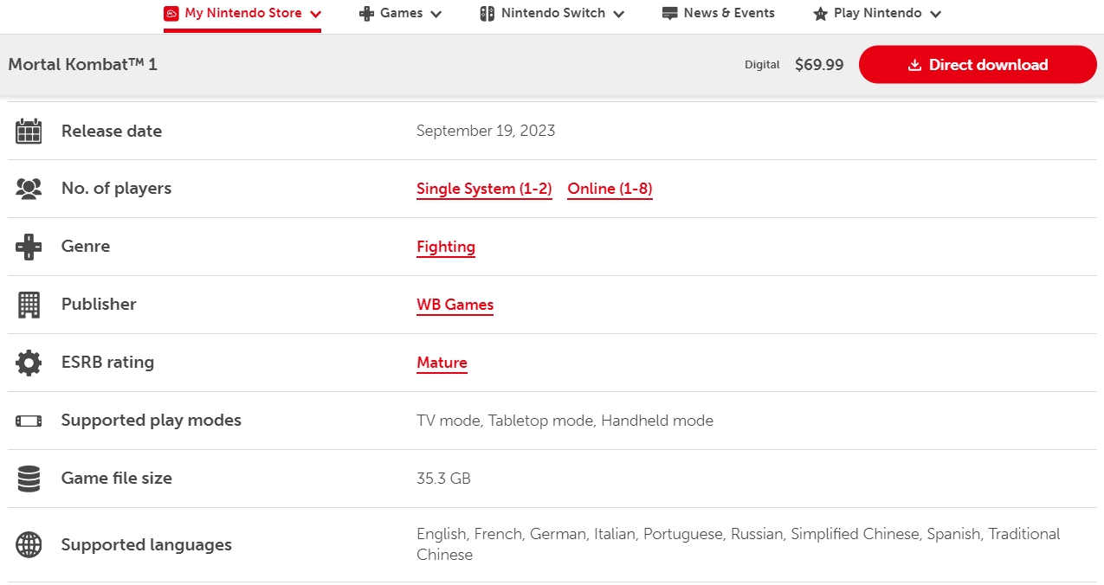Follow the Online (1-8) link

pyautogui.click(x=610, y=189)
